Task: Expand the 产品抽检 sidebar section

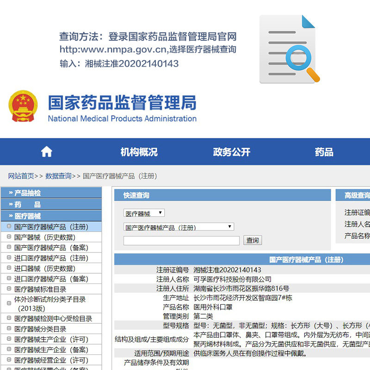Action: pyautogui.click(x=51, y=193)
